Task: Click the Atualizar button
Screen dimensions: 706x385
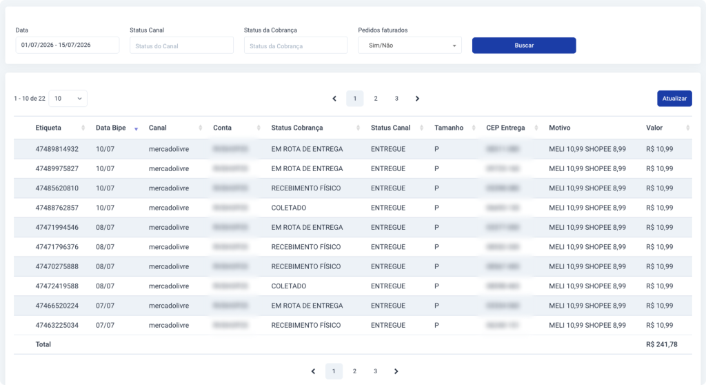Action: pyautogui.click(x=674, y=98)
